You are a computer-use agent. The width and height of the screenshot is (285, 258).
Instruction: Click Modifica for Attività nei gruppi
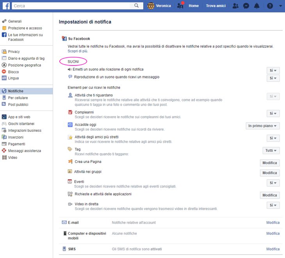tap(270, 173)
